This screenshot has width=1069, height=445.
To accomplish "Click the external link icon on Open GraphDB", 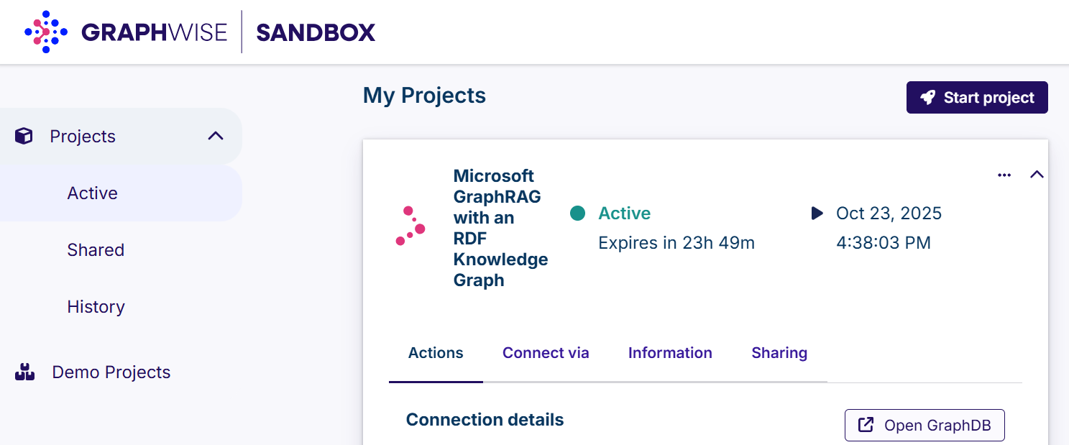I will tap(866, 425).
